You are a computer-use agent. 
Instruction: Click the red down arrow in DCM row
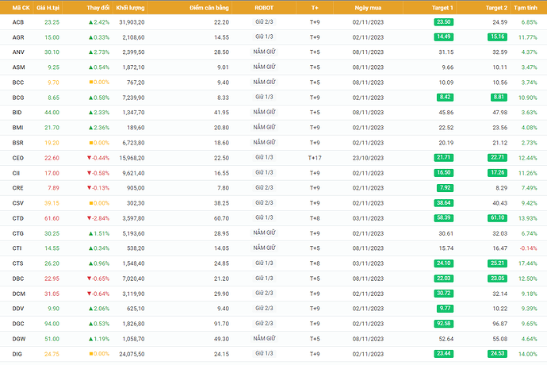90,294
